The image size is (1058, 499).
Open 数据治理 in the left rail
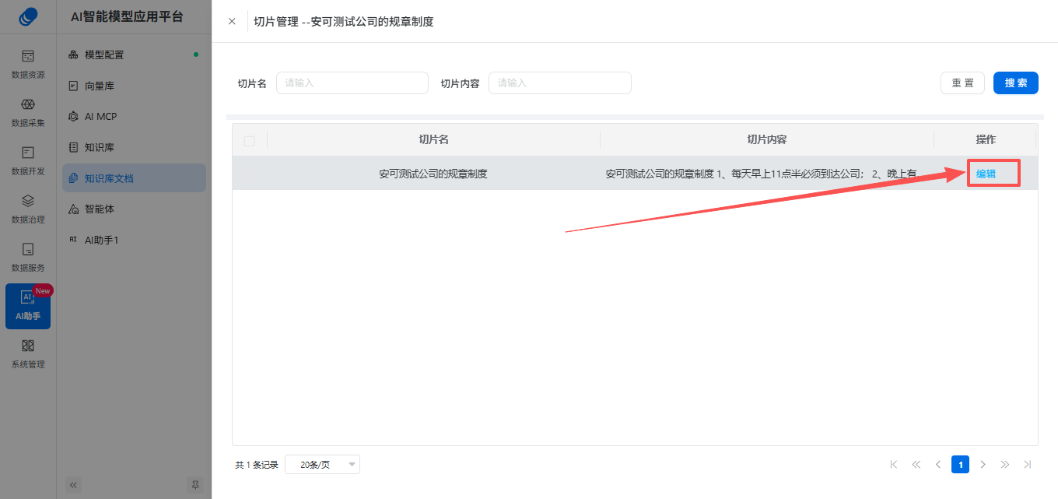(28, 209)
